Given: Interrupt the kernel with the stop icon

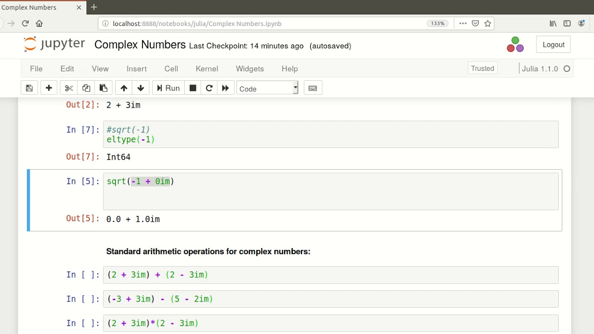Looking at the screenshot, I should [x=193, y=88].
